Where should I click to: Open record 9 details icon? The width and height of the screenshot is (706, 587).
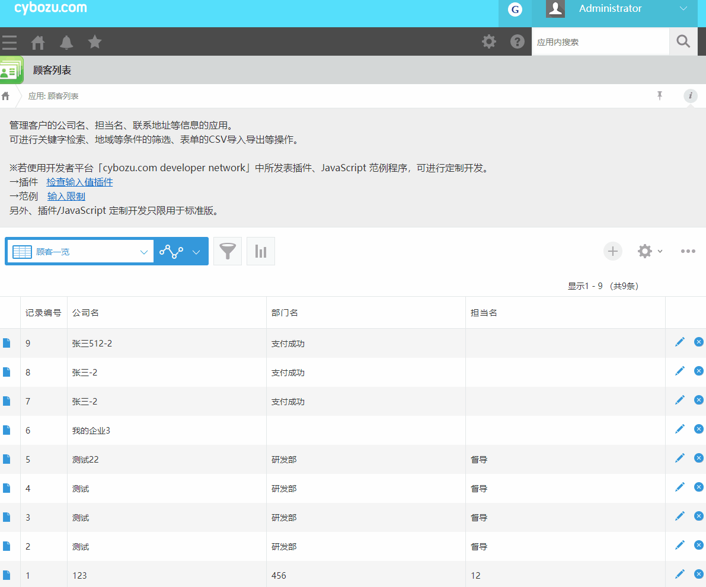(x=7, y=343)
